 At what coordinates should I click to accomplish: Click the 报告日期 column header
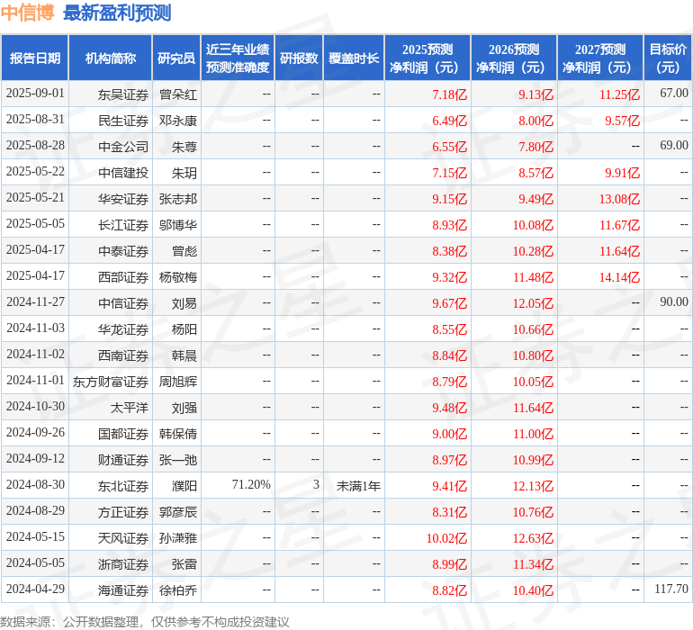tap(35, 58)
